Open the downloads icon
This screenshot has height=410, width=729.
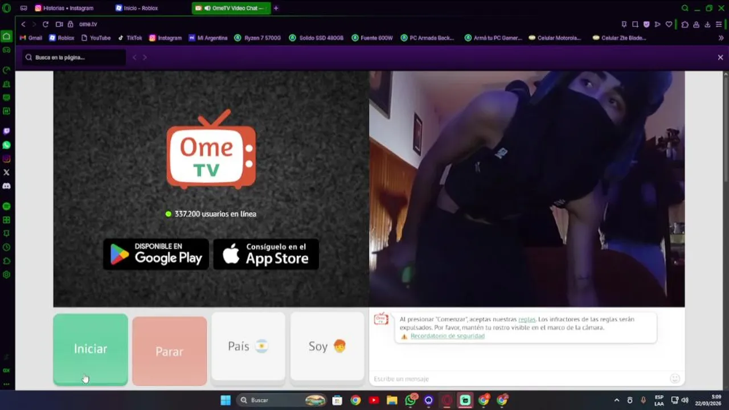[x=708, y=24]
